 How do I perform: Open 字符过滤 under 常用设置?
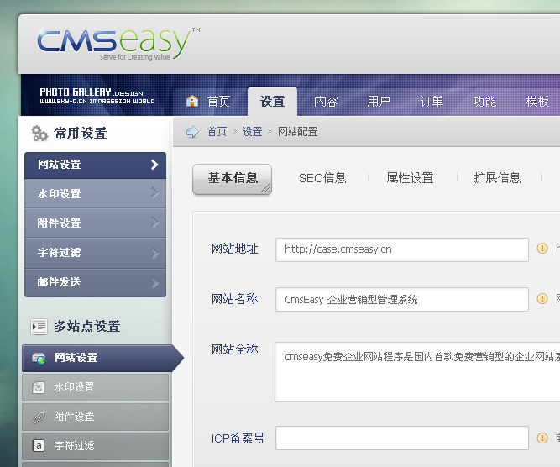pos(96,253)
